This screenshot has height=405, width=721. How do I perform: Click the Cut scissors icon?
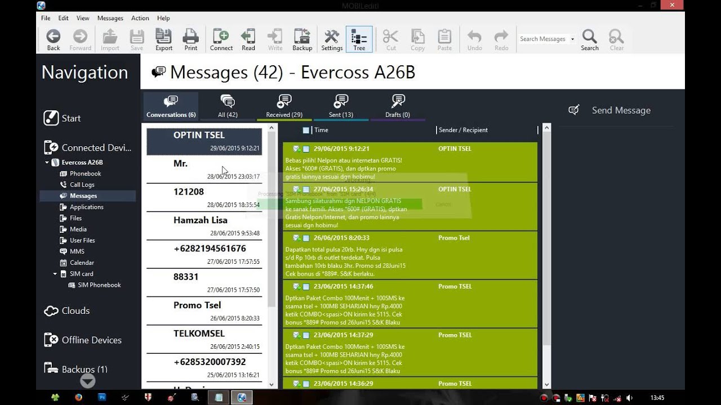point(391,39)
